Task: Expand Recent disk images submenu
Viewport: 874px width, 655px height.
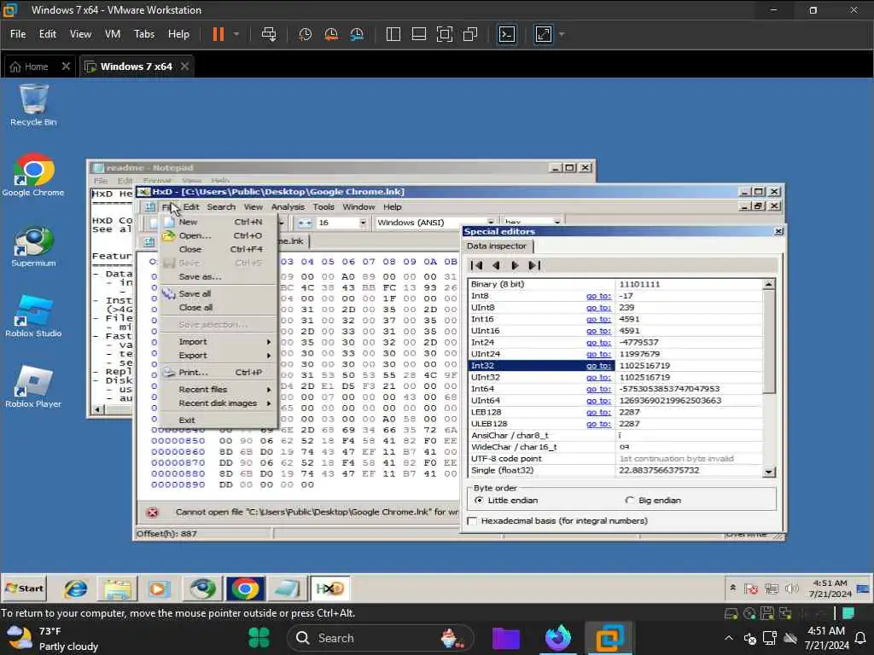Action: [x=218, y=403]
